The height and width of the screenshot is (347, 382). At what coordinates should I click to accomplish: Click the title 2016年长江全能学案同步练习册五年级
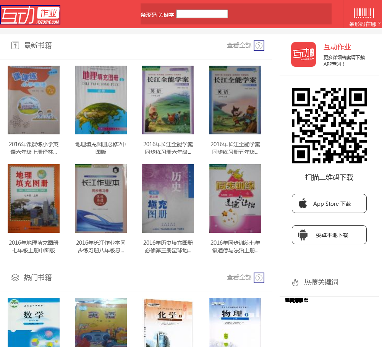235,148
